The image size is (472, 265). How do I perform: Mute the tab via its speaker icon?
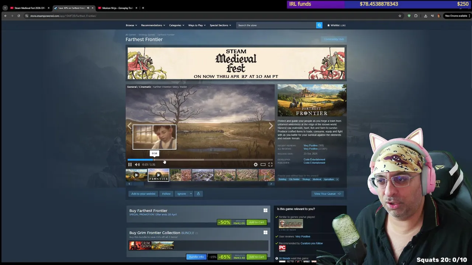click(x=88, y=8)
